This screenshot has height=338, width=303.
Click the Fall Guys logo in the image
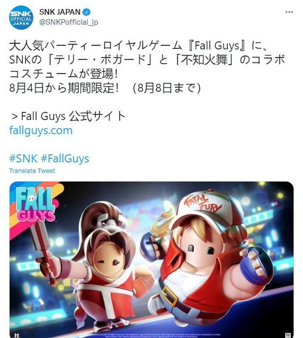coord(36,204)
